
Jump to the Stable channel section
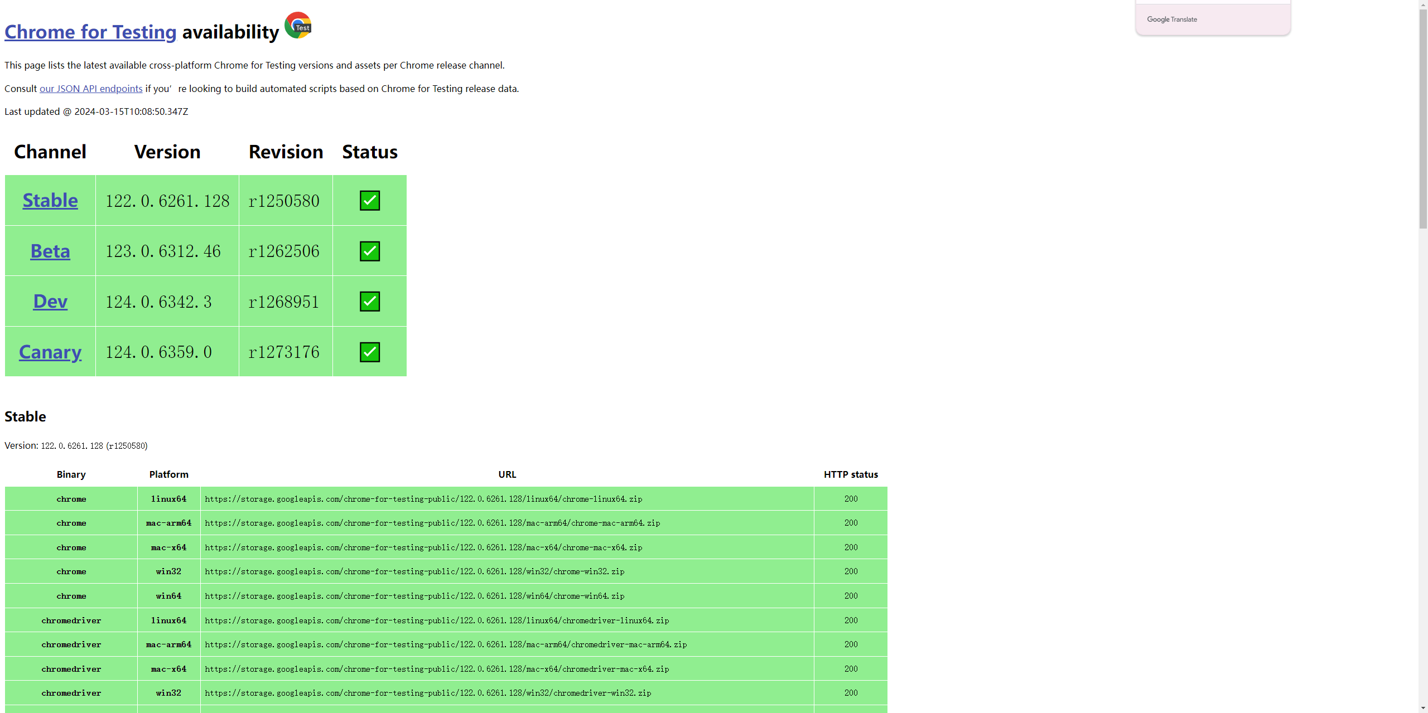(x=50, y=201)
